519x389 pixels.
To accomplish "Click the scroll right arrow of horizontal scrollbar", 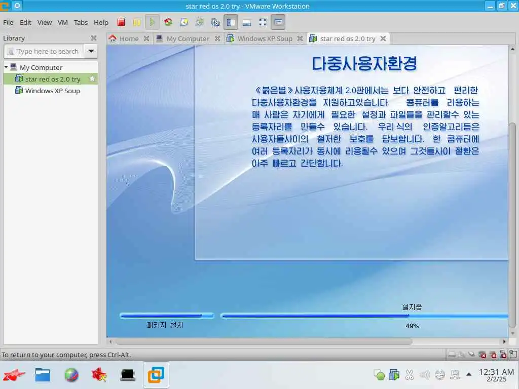I will pyautogui.click(x=504, y=341).
